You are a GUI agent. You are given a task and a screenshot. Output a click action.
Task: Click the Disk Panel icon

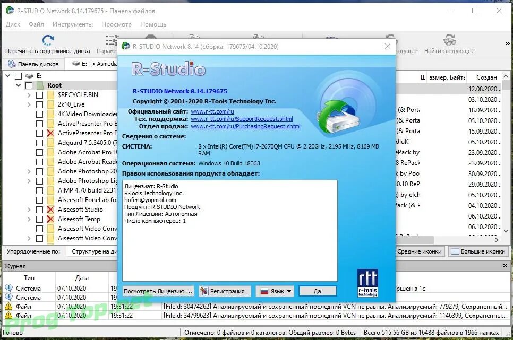(12, 64)
